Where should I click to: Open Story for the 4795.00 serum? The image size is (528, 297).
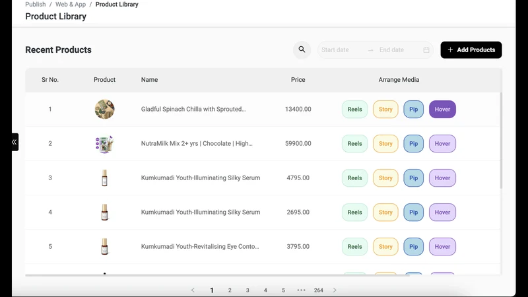pos(385,178)
